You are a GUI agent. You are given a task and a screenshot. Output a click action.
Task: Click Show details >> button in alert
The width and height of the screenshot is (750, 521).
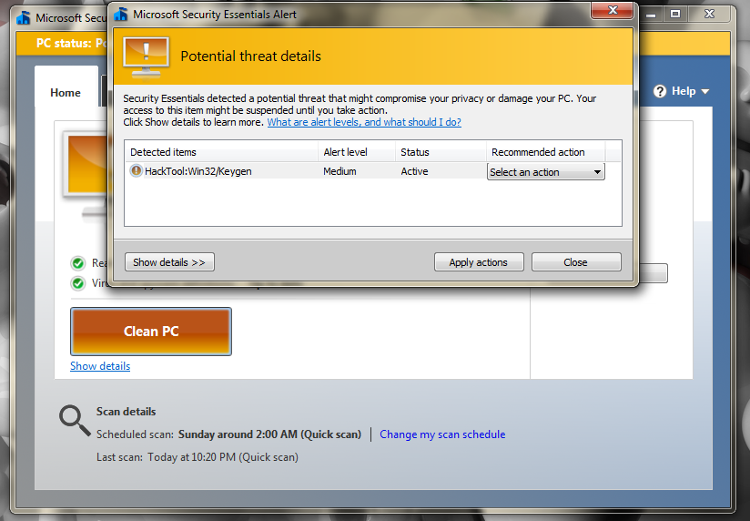point(169,262)
